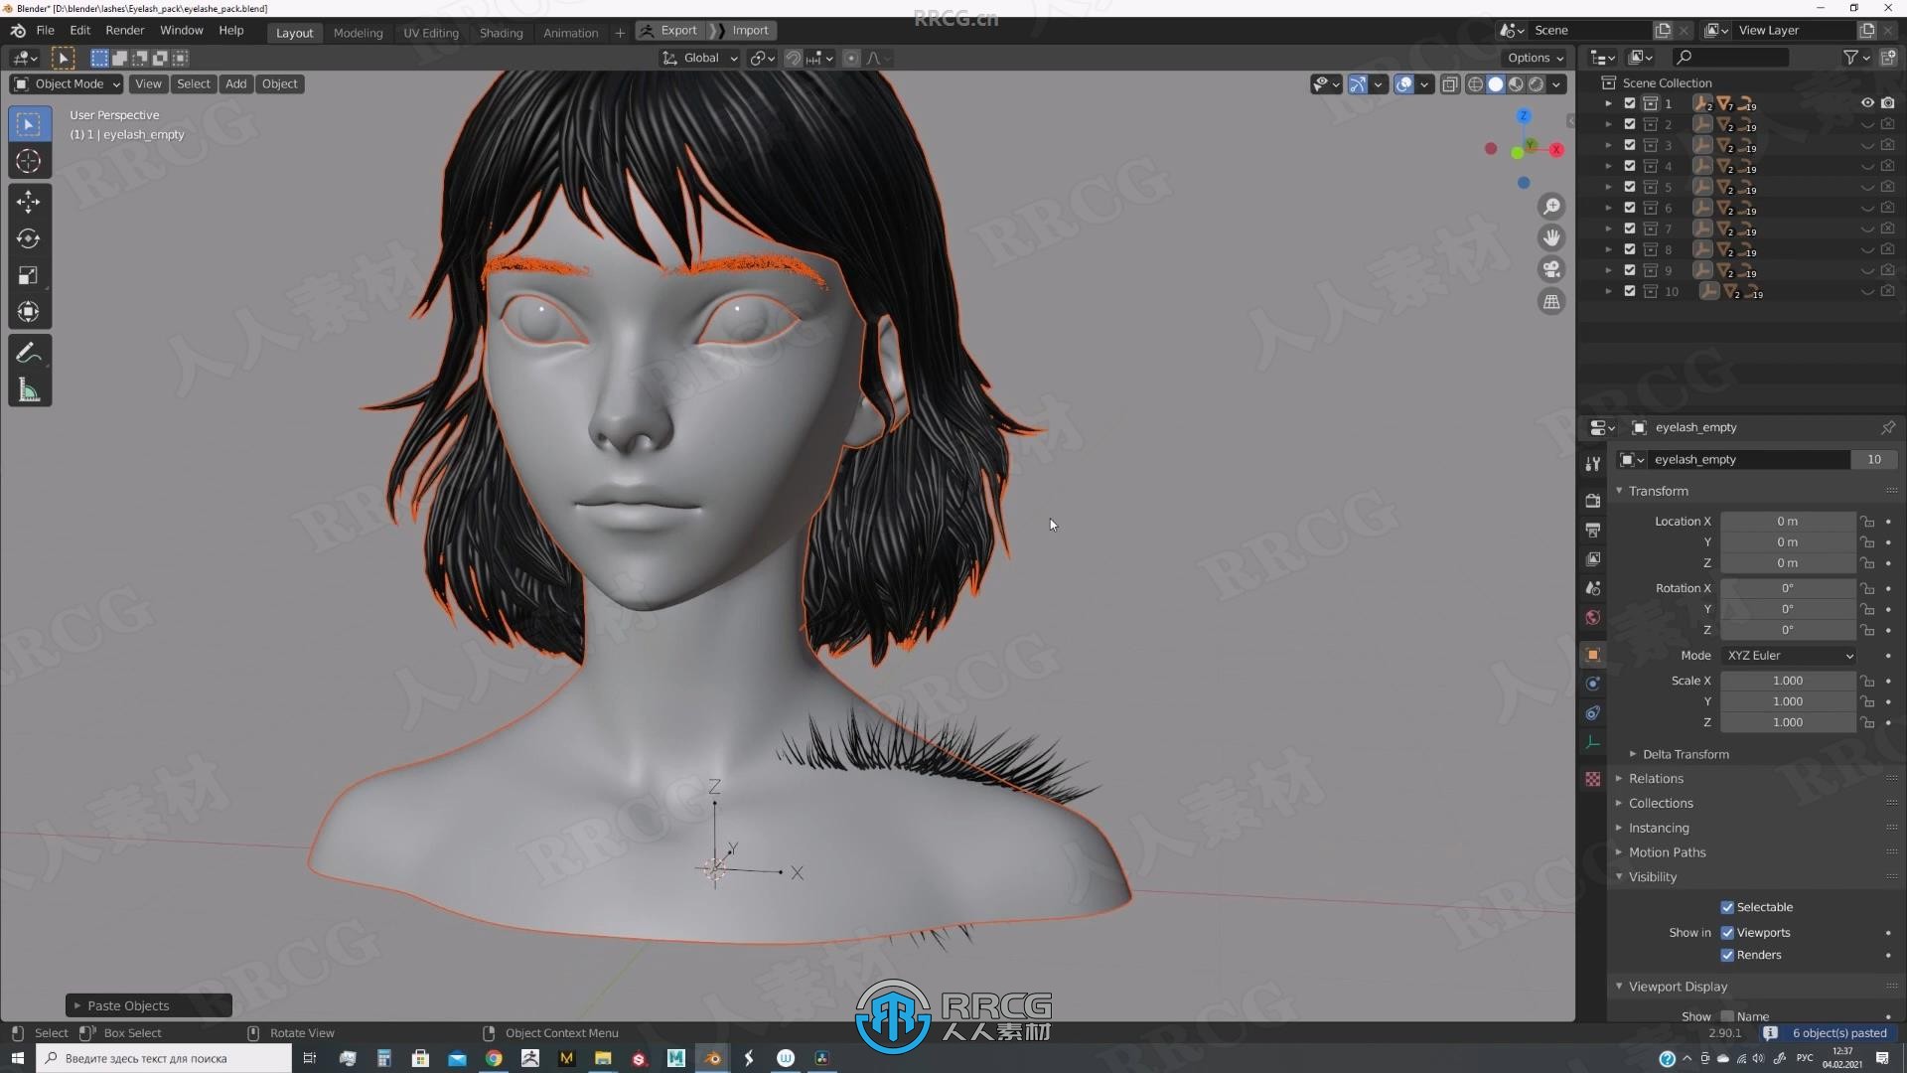The image size is (1907, 1073).
Task: Open Physics properties tab icon
Action: coord(1593,684)
